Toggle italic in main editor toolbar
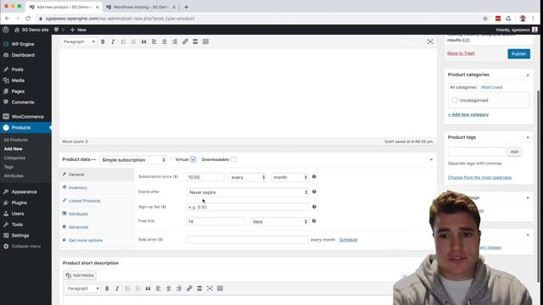The image size is (543, 305). (x=113, y=42)
